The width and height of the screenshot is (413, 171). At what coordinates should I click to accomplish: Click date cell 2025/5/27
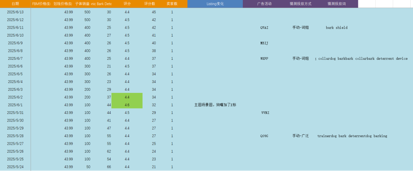tap(15, 144)
